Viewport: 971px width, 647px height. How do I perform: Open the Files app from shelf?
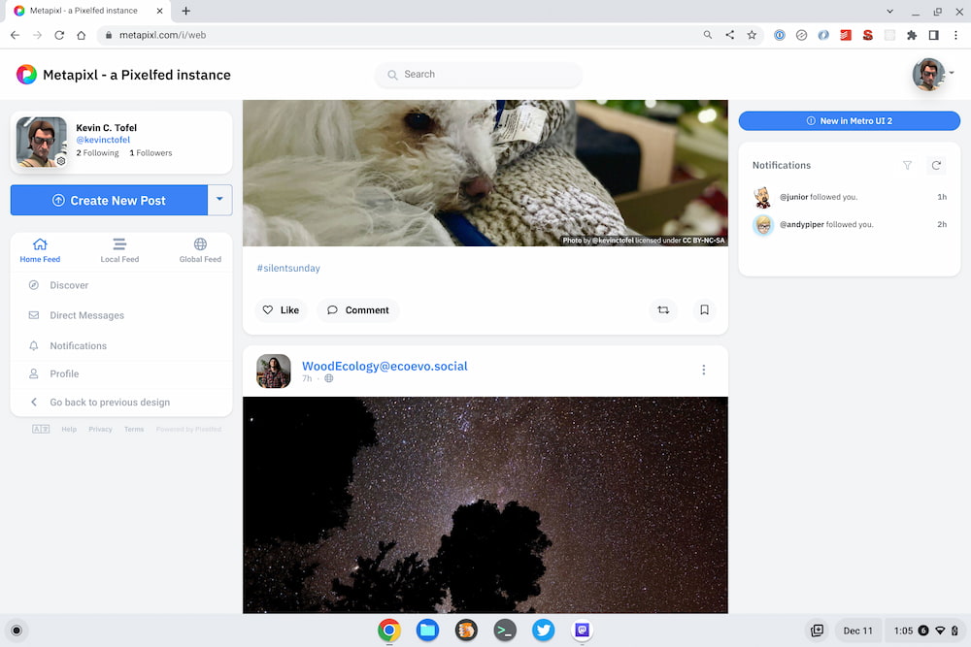pos(427,631)
